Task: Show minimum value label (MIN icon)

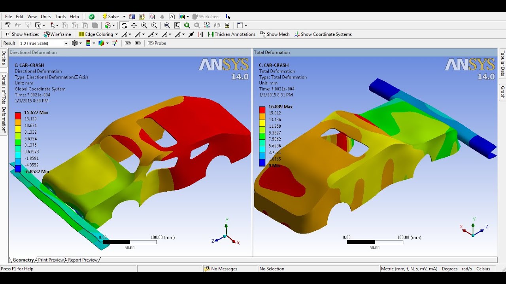Action: [138, 43]
